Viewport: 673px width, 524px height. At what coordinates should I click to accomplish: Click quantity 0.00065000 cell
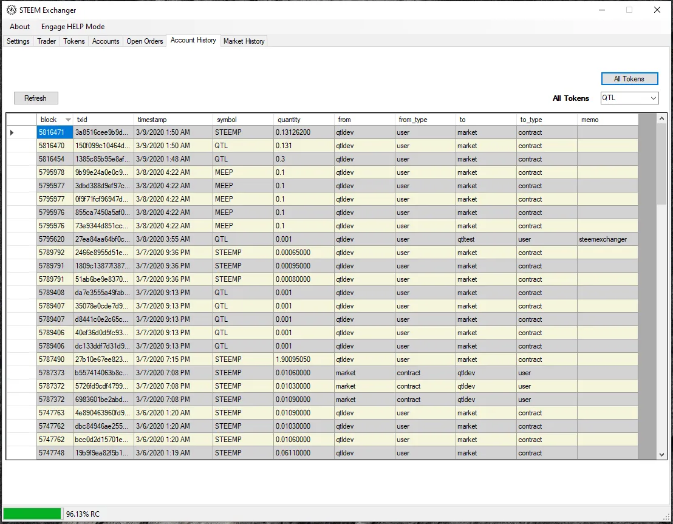tap(304, 253)
